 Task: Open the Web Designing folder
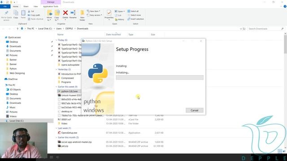pos(17,73)
